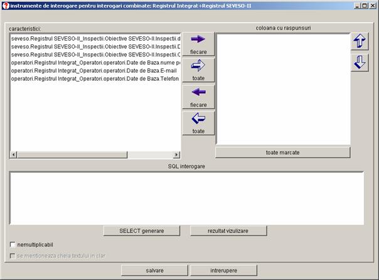Click the application icon in title bar
The image size is (379, 280).
6,5
